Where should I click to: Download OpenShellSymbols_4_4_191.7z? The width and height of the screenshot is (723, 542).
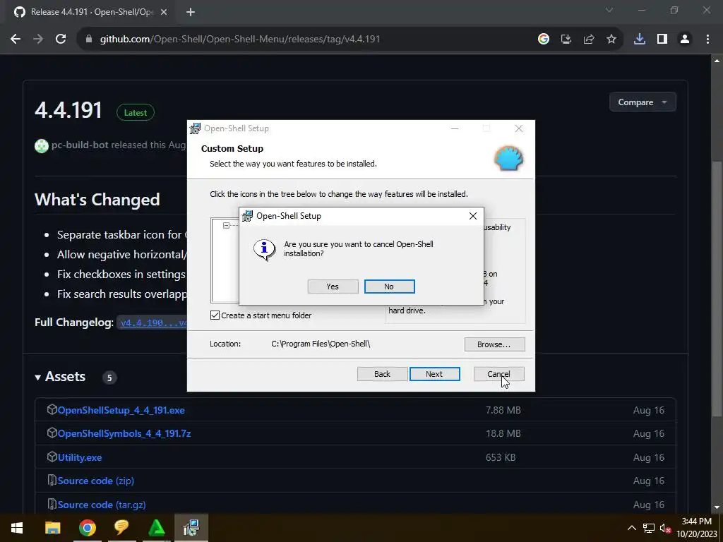click(x=124, y=434)
